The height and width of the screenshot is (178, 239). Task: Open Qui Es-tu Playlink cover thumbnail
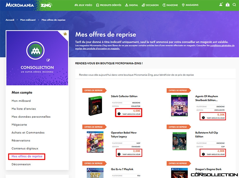95,173
